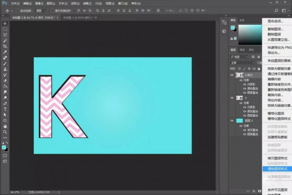Open the 滤镜 menu
Viewport: 292px width, 195px height.
(87, 4)
